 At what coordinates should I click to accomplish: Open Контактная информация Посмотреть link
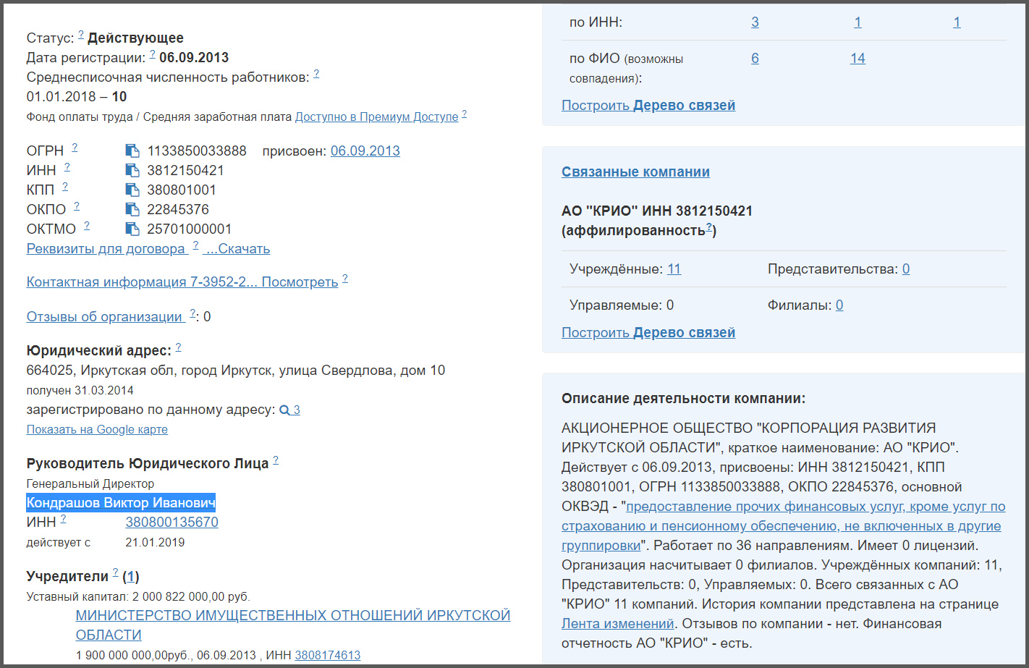pos(182,282)
